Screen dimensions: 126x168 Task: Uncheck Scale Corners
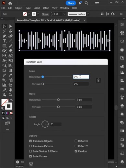(30, 156)
